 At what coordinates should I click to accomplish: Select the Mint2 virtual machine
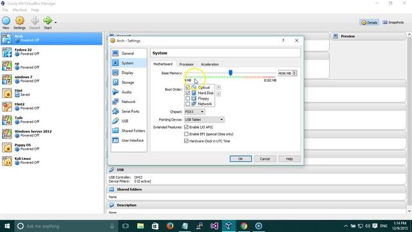(51, 106)
